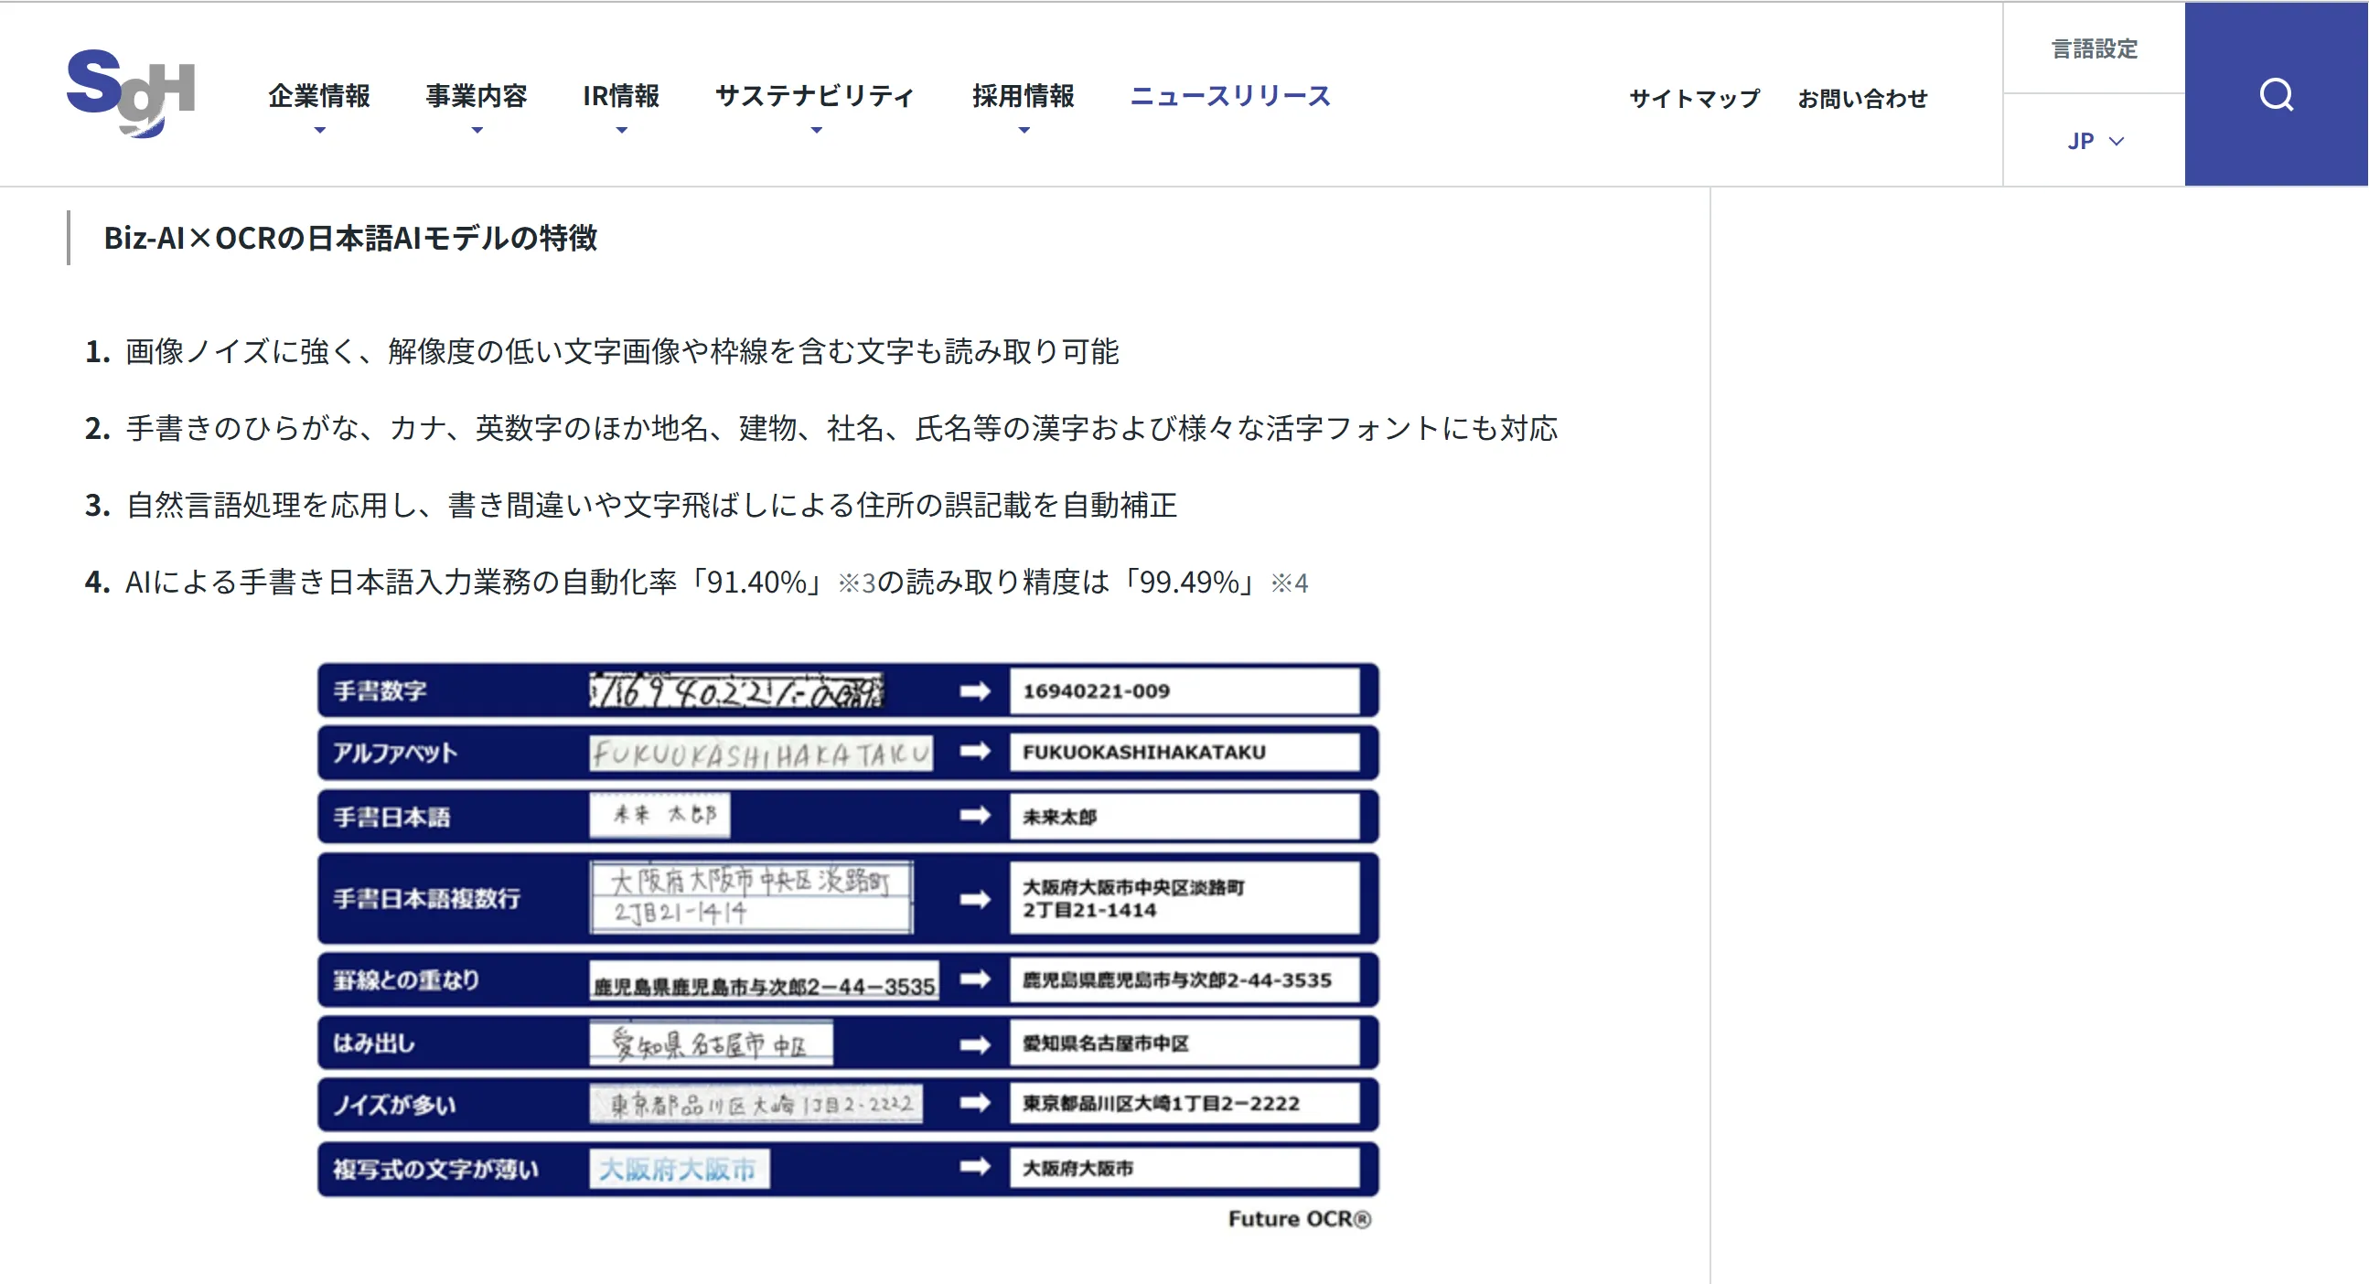Click the 16940221-009 result text

point(1096,690)
